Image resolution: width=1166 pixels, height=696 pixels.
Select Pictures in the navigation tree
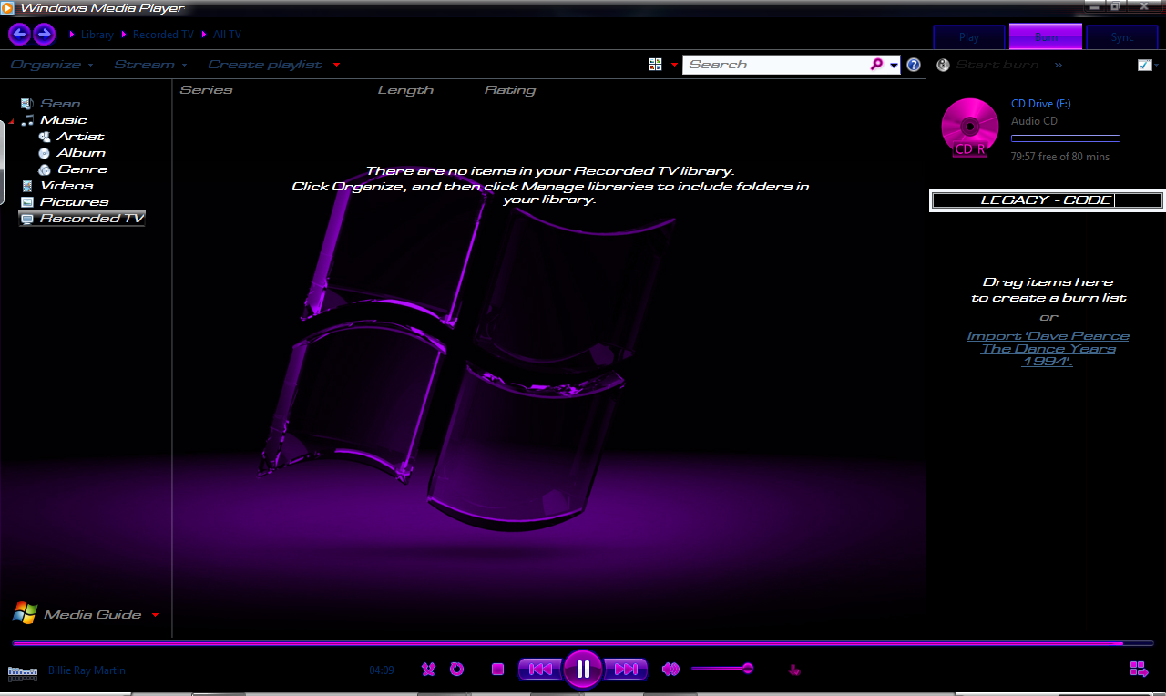(x=75, y=202)
